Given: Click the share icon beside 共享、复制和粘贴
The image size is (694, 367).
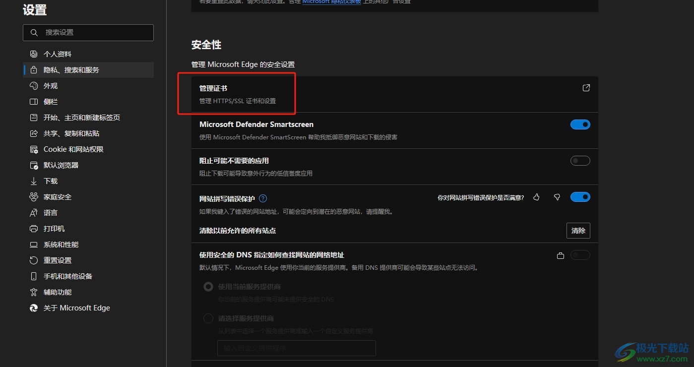Looking at the screenshot, I should coord(34,133).
